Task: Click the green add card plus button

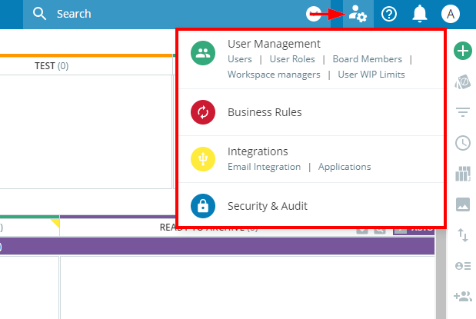Action: point(463,52)
